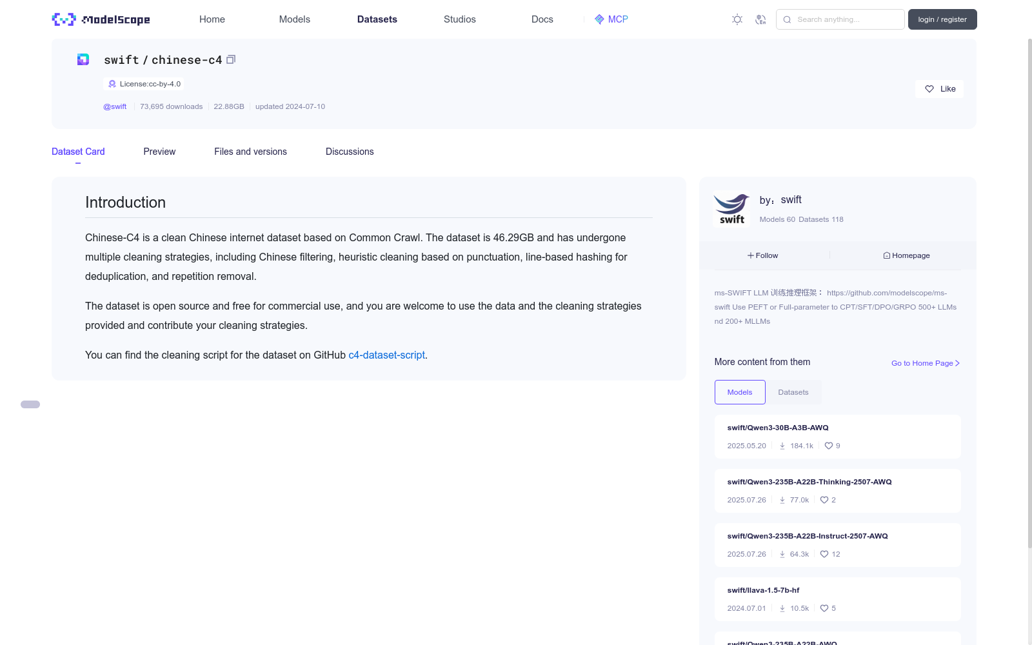Select the Datasets tab under More content

tap(793, 392)
